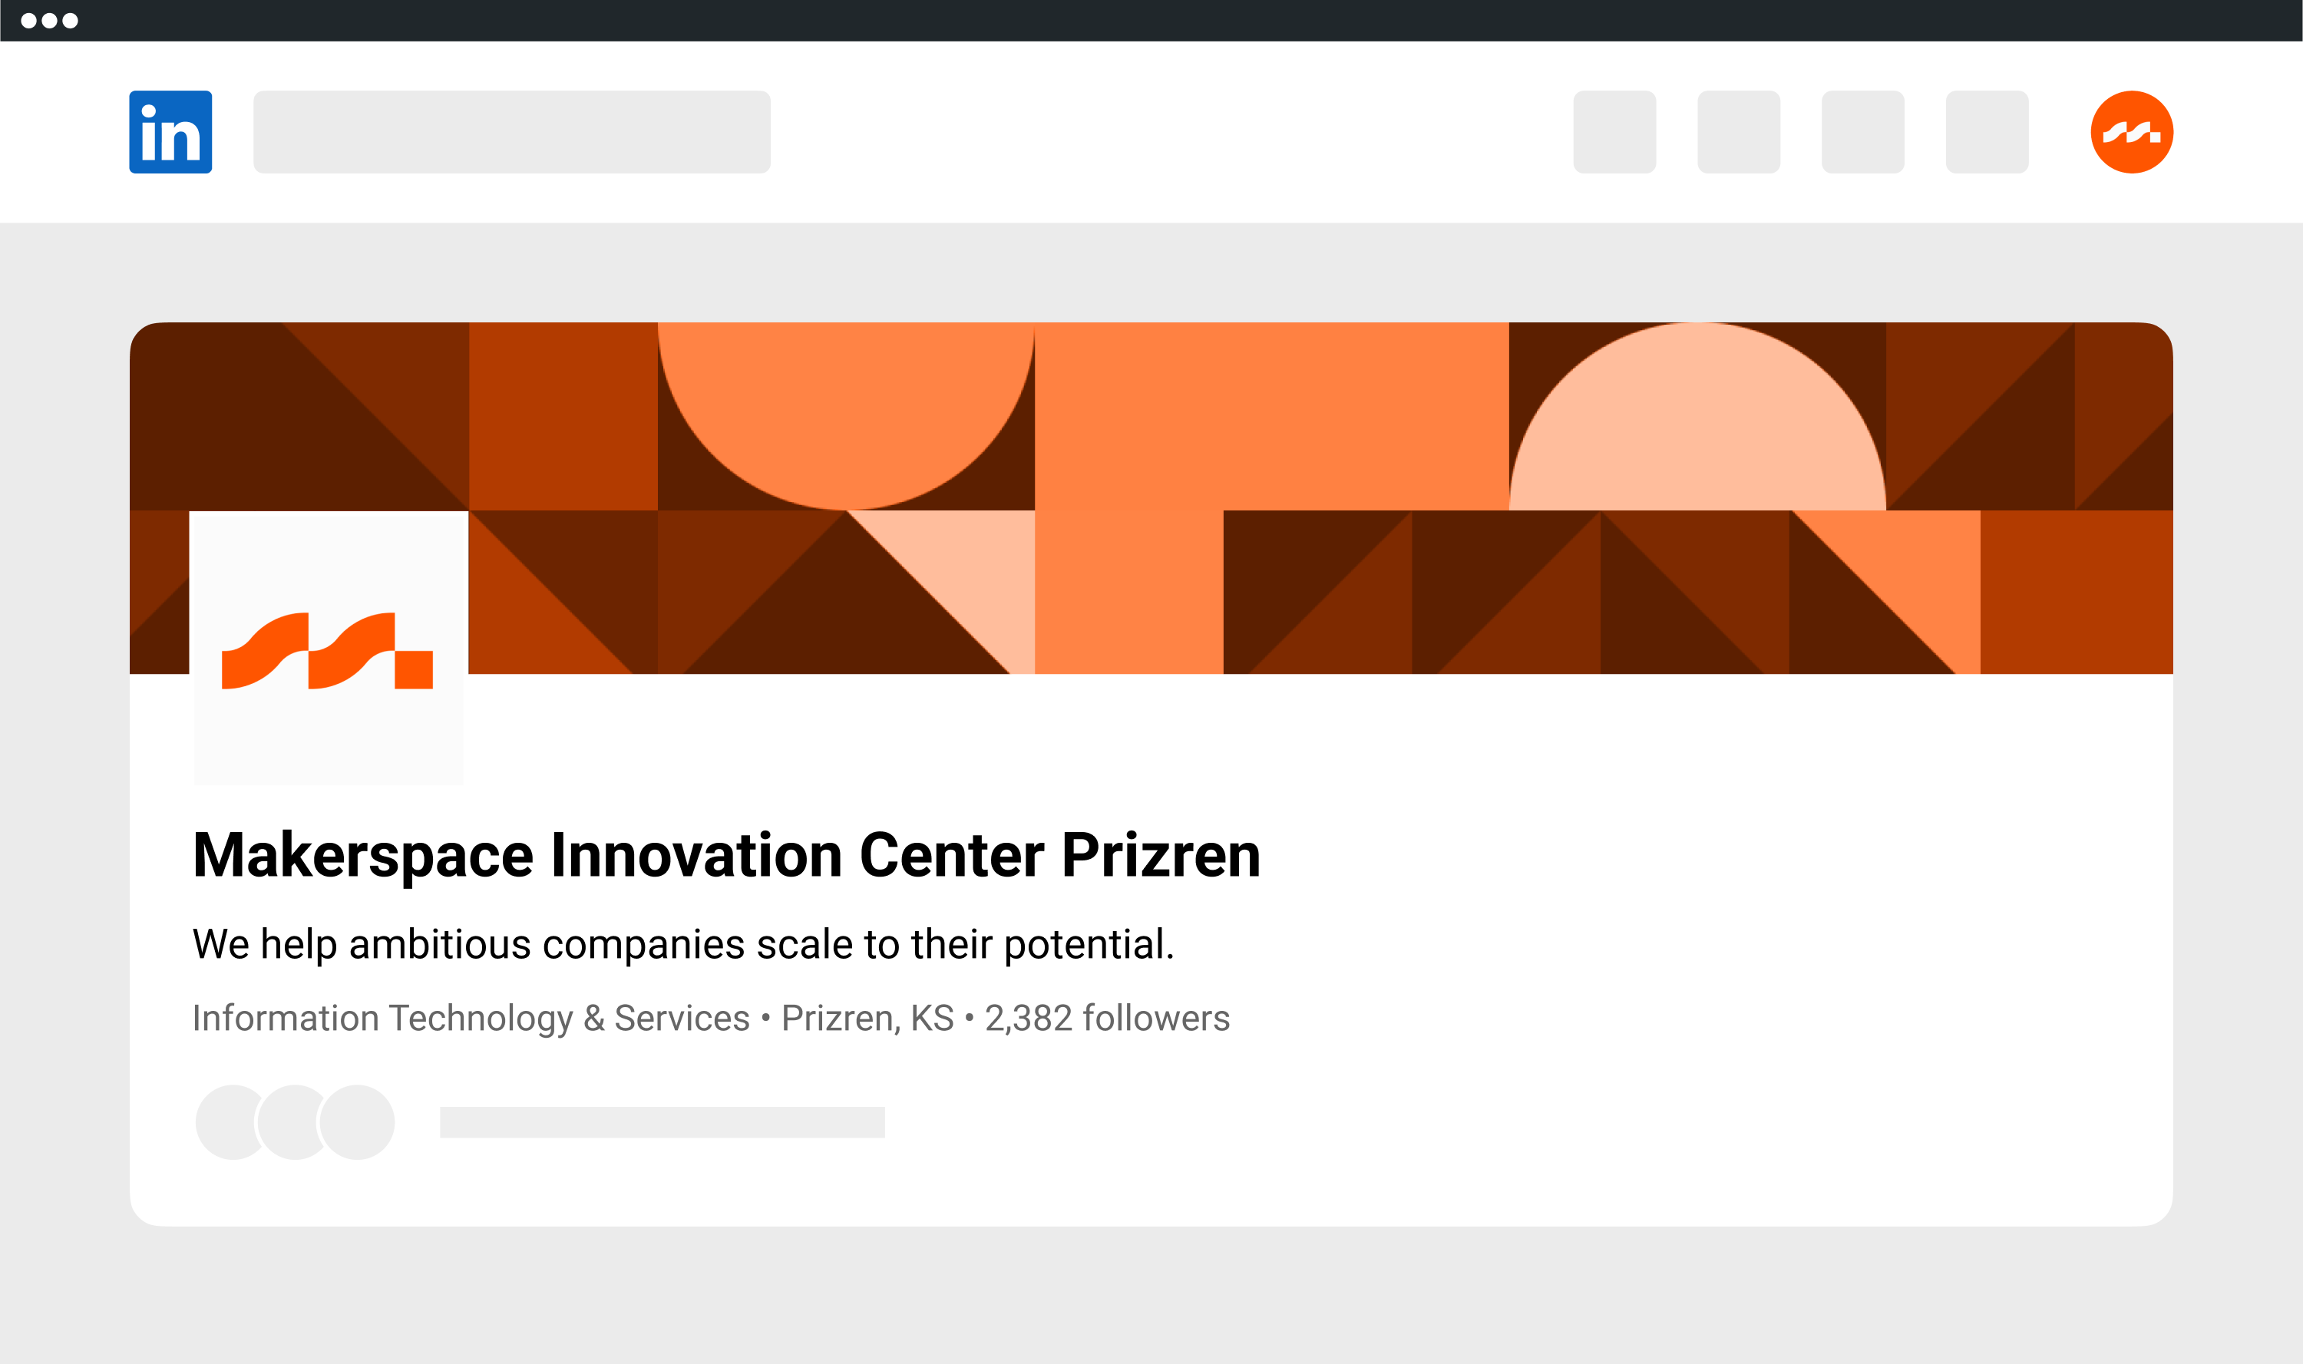Viewport: 2303px width, 1364px height.
Task: Click the first gray navigation placeholder square
Action: pos(1614,131)
